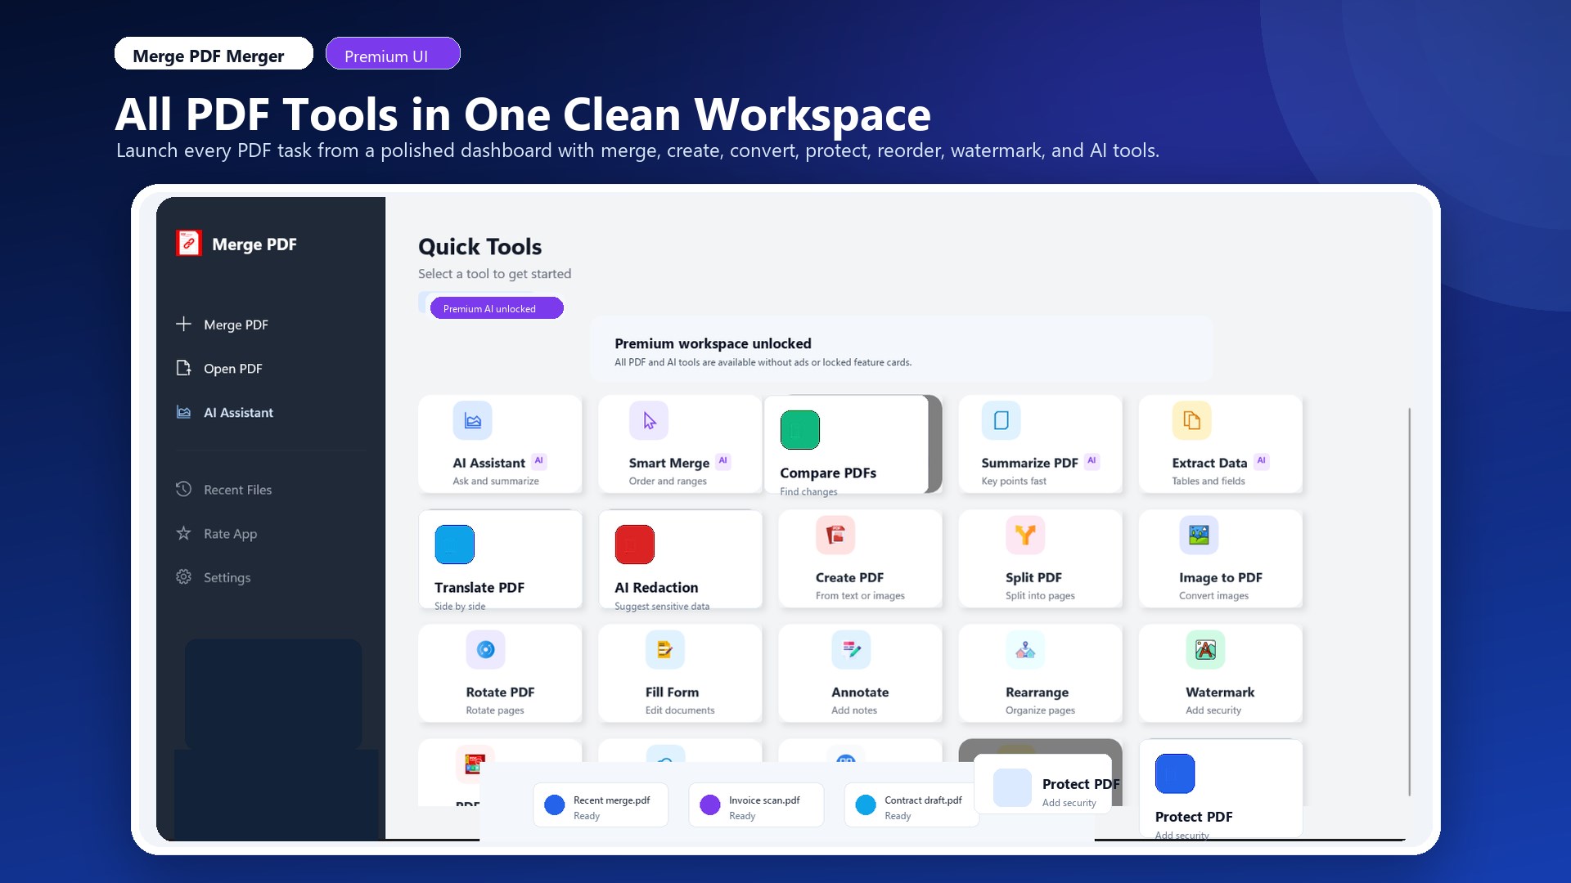Open AI Assistant from the sidebar
1571x883 pixels.
(270, 413)
